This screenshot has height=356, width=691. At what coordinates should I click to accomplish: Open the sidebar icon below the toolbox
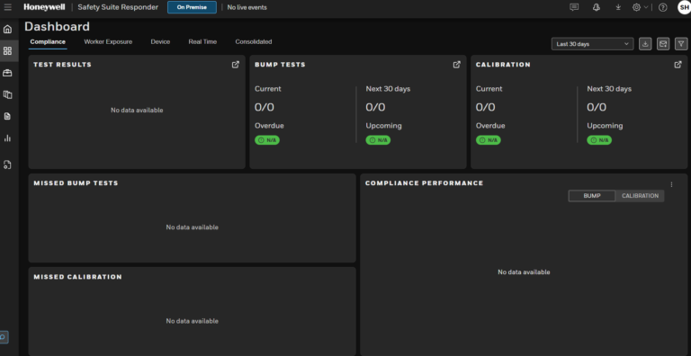point(7,94)
